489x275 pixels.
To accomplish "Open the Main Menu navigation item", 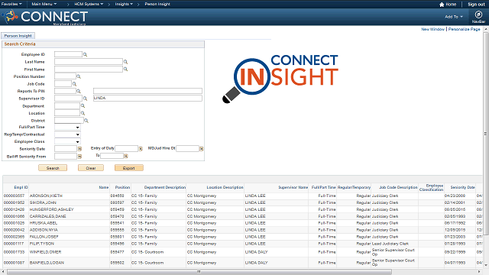I will pos(44,4).
